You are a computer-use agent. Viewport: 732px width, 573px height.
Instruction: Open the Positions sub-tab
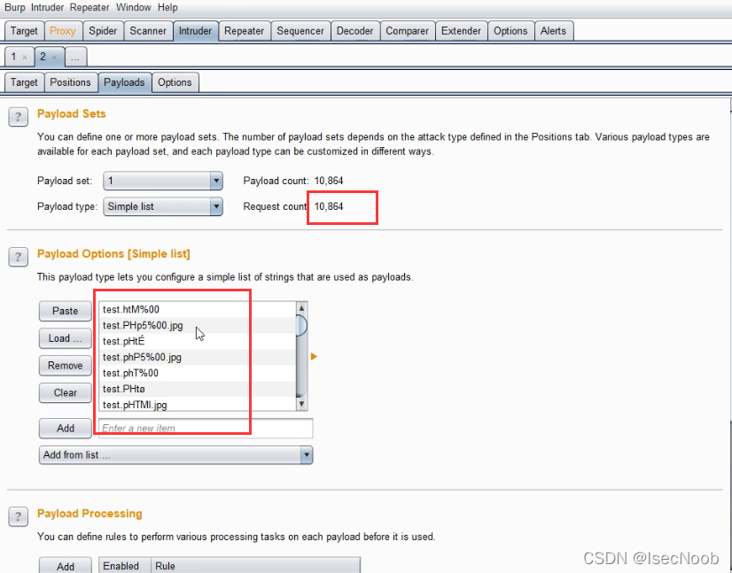[71, 82]
